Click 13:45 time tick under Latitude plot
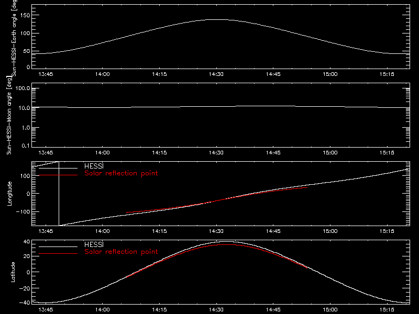The image size is (419, 314). click(x=46, y=309)
